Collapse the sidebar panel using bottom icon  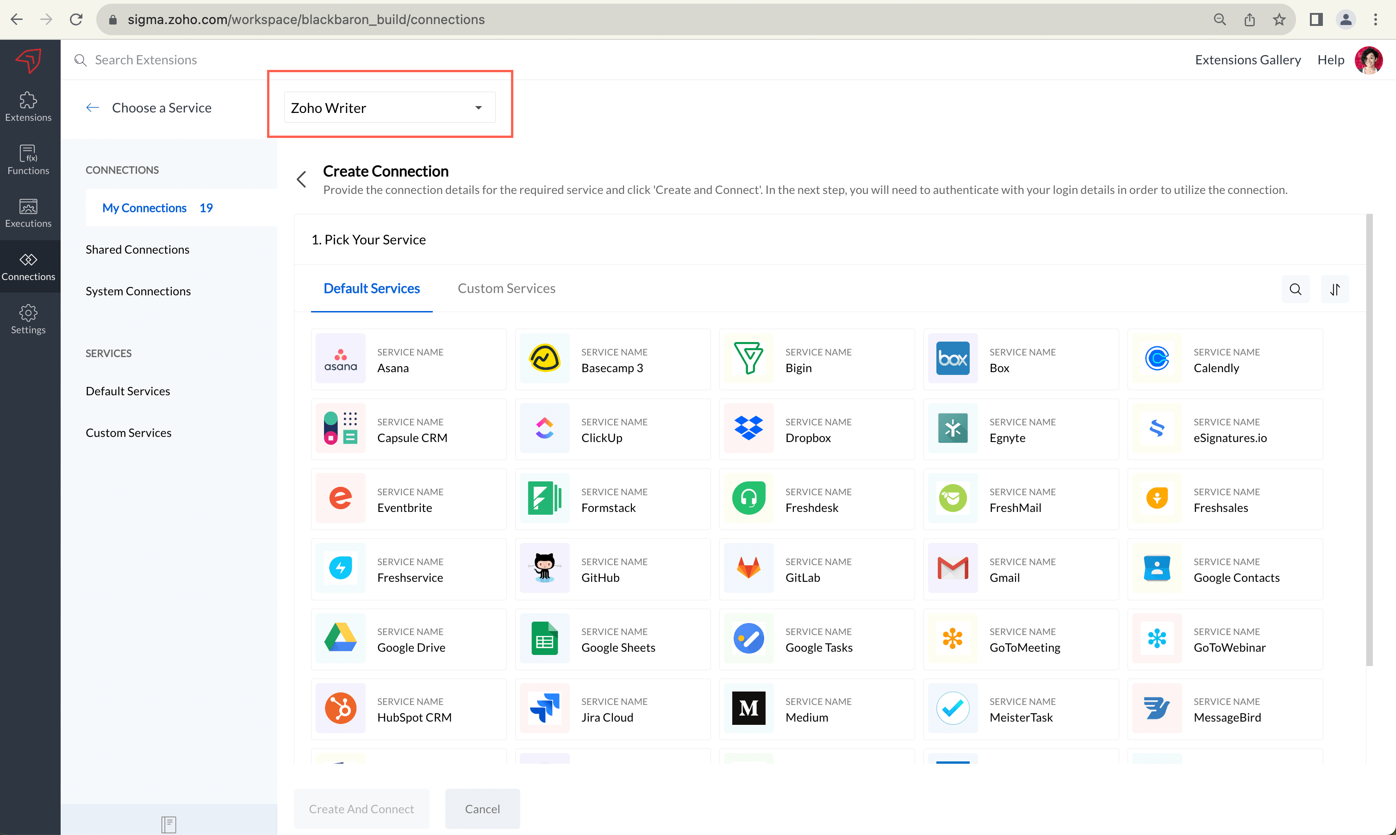[x=168, y=824]
